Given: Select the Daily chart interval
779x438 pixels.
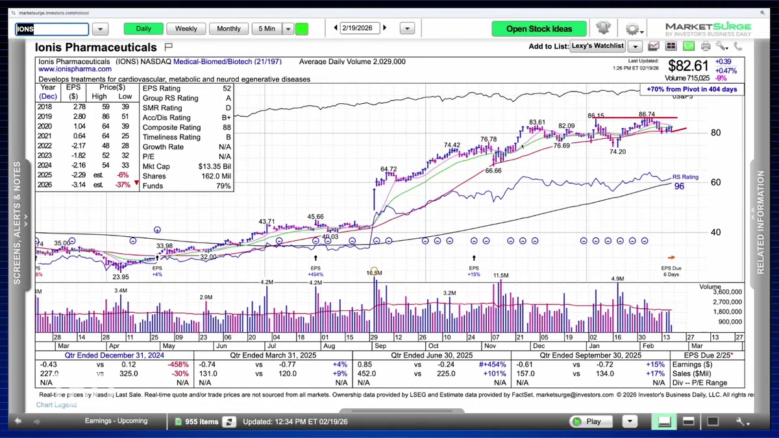Looking at the screenshot, I should coord(143,29).
